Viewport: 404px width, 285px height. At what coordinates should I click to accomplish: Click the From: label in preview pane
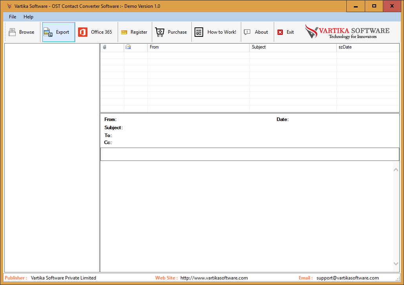[x=111, y=119]
